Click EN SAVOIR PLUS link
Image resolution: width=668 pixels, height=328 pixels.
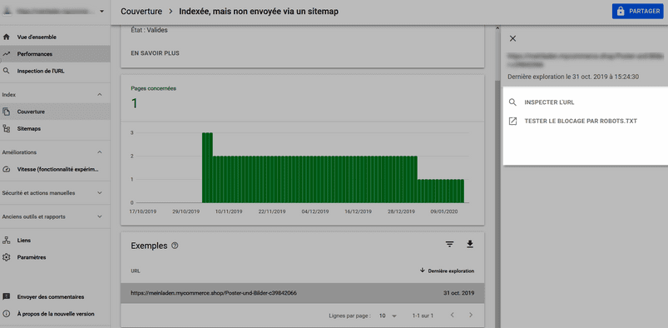point(155,54)
